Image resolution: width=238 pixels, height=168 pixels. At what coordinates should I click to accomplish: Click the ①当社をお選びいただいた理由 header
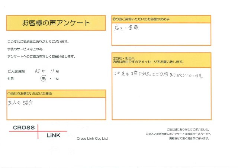click(x=56, y=94)
